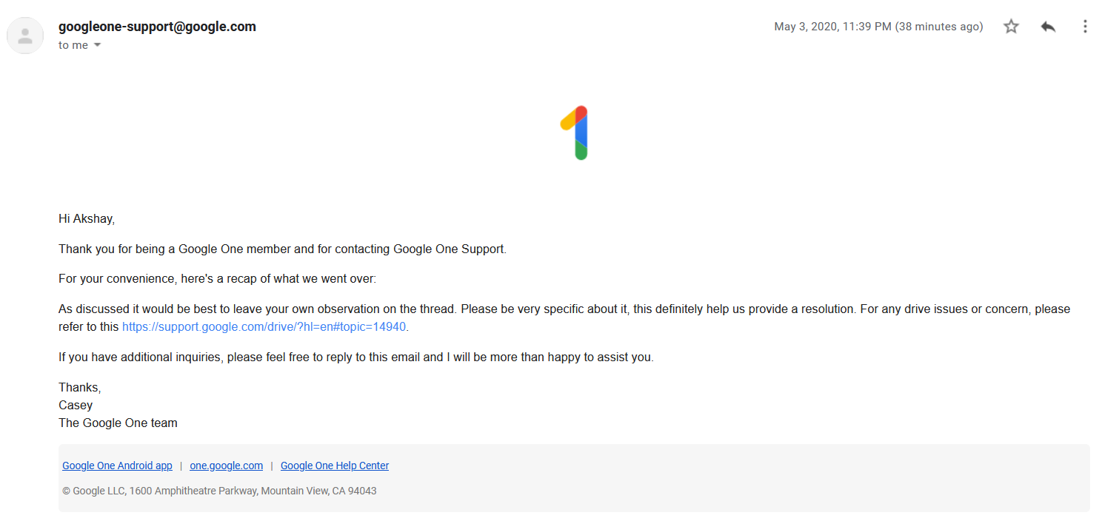Star this email message

point(1010,26)
